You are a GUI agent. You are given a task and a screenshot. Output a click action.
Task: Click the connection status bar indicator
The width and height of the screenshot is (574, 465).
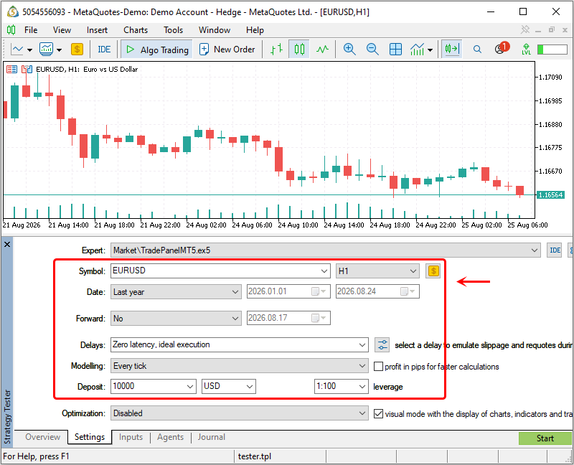tap(552, 49)
